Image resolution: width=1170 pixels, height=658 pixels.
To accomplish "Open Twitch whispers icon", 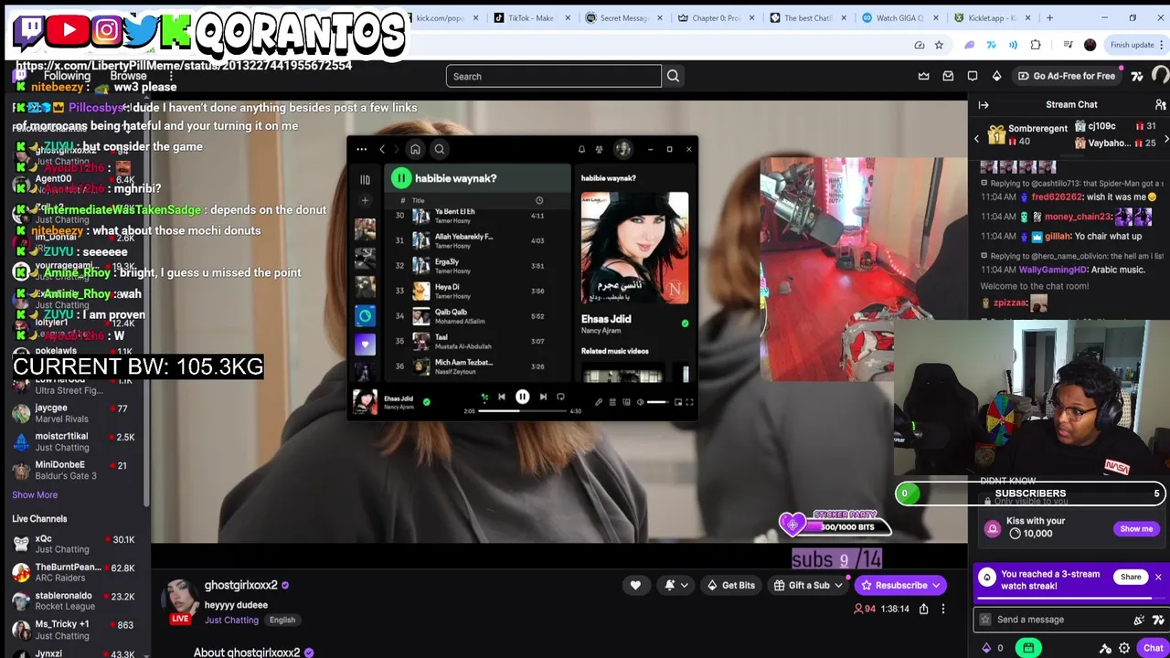I will (x=973, y=76).
